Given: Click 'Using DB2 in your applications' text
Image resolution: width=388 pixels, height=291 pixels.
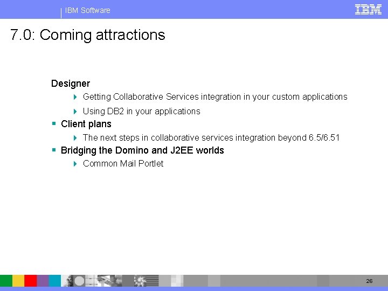Looking at the screenshot, I should 142,112.
